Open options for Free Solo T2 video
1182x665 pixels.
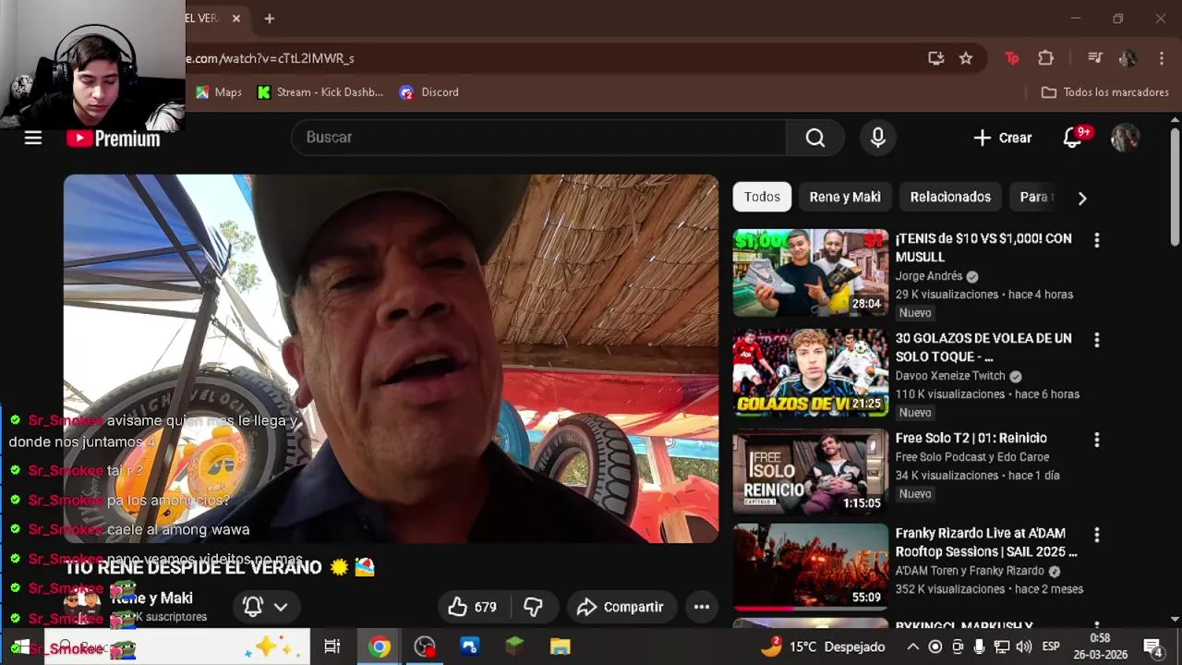click(x=1096, y=440)
